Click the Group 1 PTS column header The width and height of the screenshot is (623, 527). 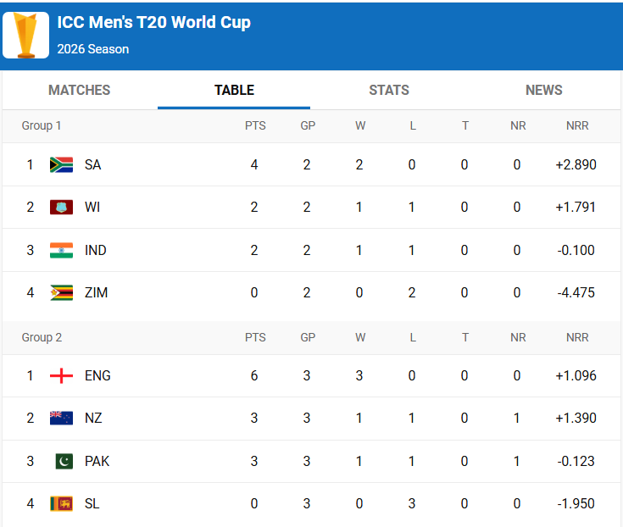click(255, 125)
